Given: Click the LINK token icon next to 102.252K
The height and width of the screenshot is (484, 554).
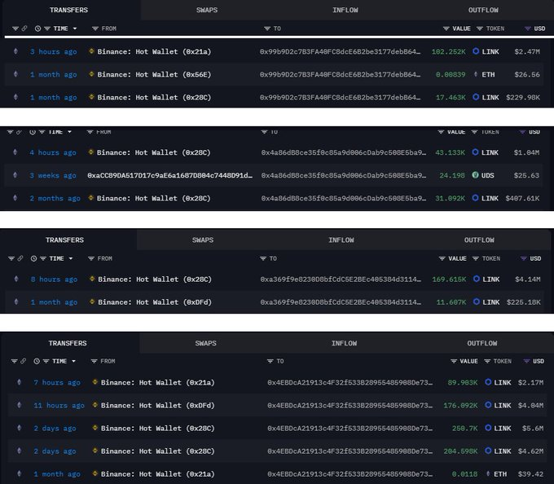Looking at the screenshot, I should 476,51.
